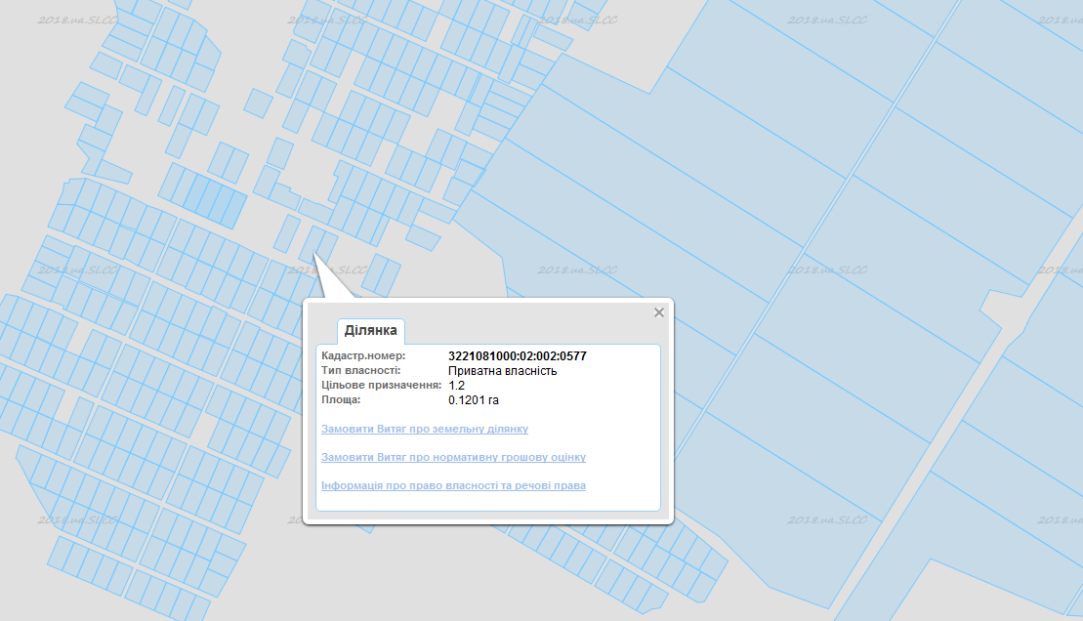The height and width of the screenshot is (621, 1083).
Task: Order extract about нормативну грошову оцінку
Action: point(453,457)
